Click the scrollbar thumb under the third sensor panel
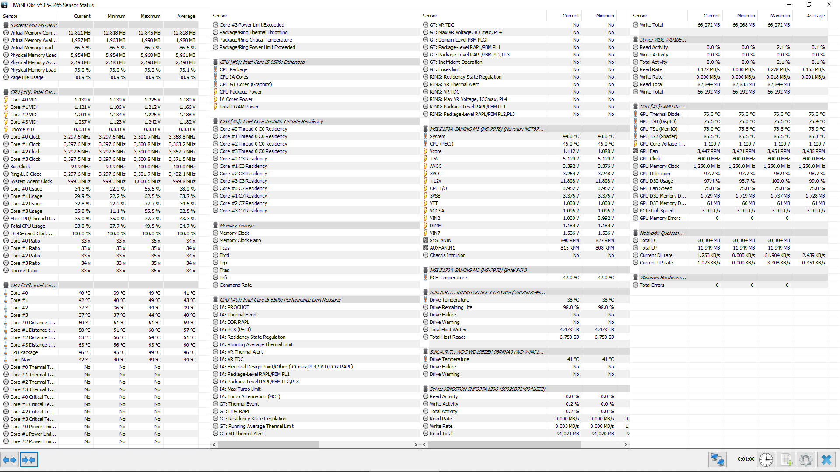The height and width of the screenshot is (472, 840). [x=504, y=444]
